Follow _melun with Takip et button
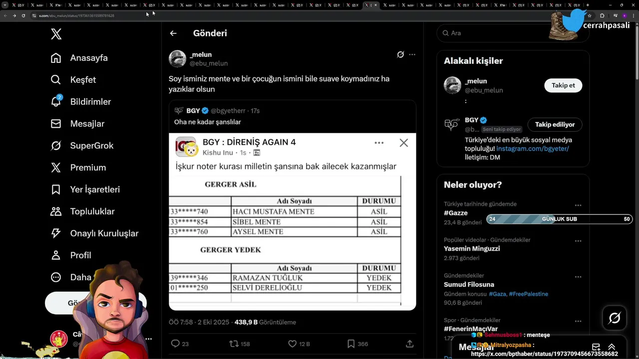Viewport: 639px width, 359px height. (563, 85)
